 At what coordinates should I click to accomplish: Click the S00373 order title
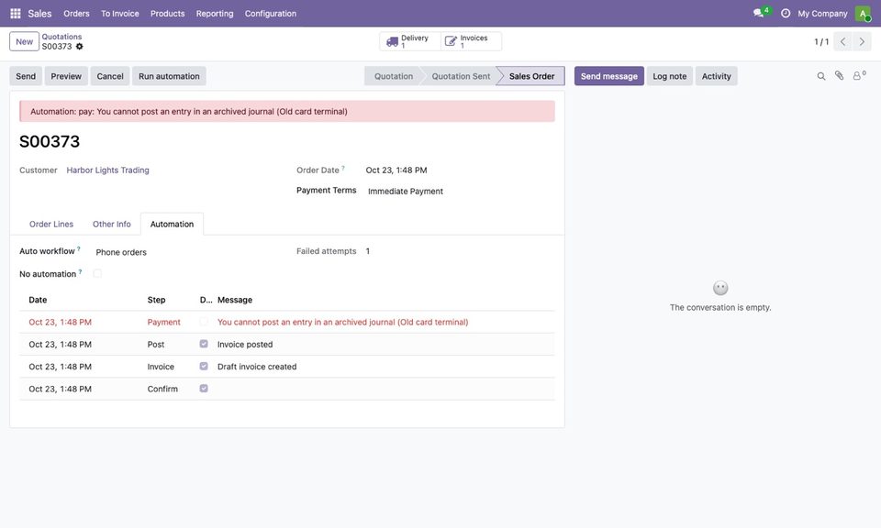[50, 141]
